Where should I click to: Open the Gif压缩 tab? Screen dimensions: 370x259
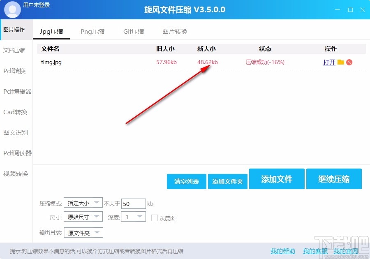click(x=134, y=31)
